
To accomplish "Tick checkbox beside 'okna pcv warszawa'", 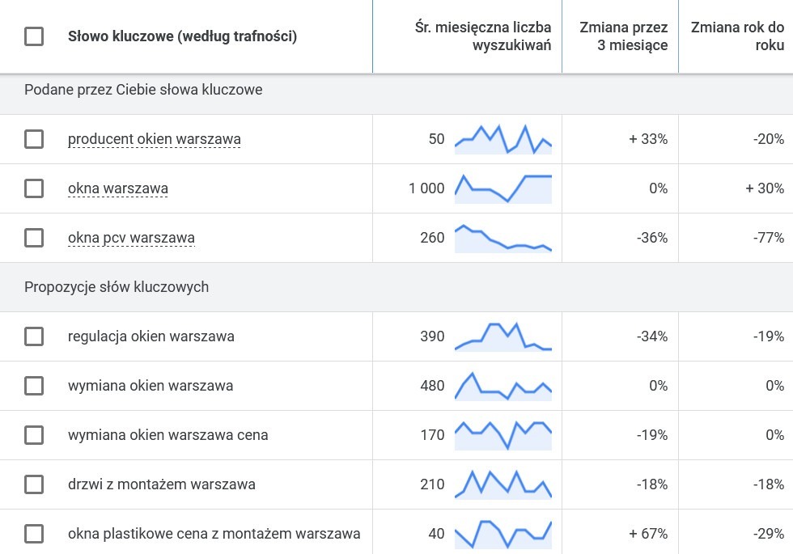I will coord(34,238).
